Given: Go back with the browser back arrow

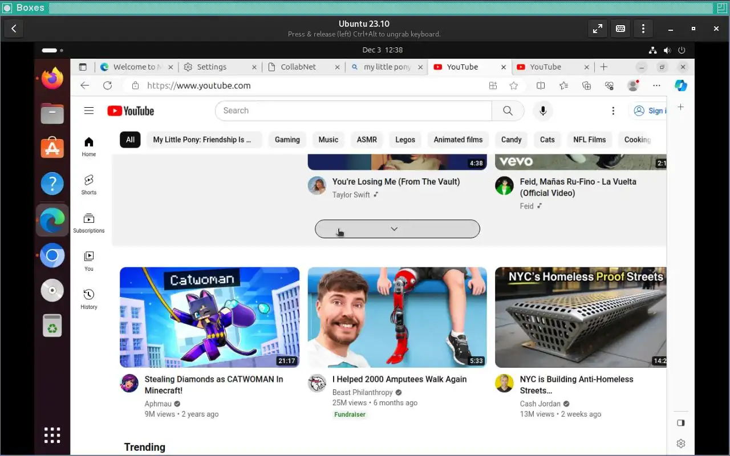Looking at the screenshot, I should click(x=85, y=85).
